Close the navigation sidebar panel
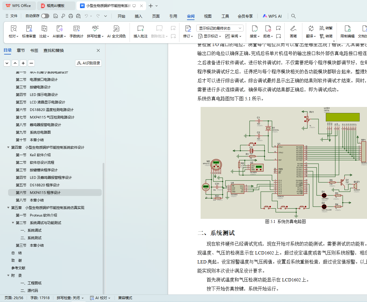The height and width of the screenshot is (302, 367). tap(98, 50)
